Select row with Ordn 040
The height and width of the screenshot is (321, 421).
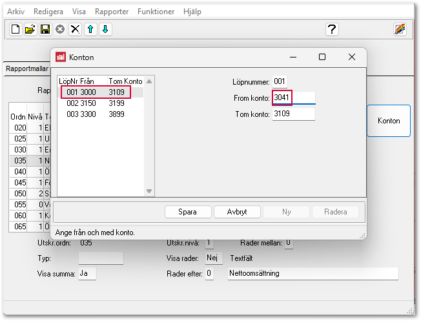point(30,172)
